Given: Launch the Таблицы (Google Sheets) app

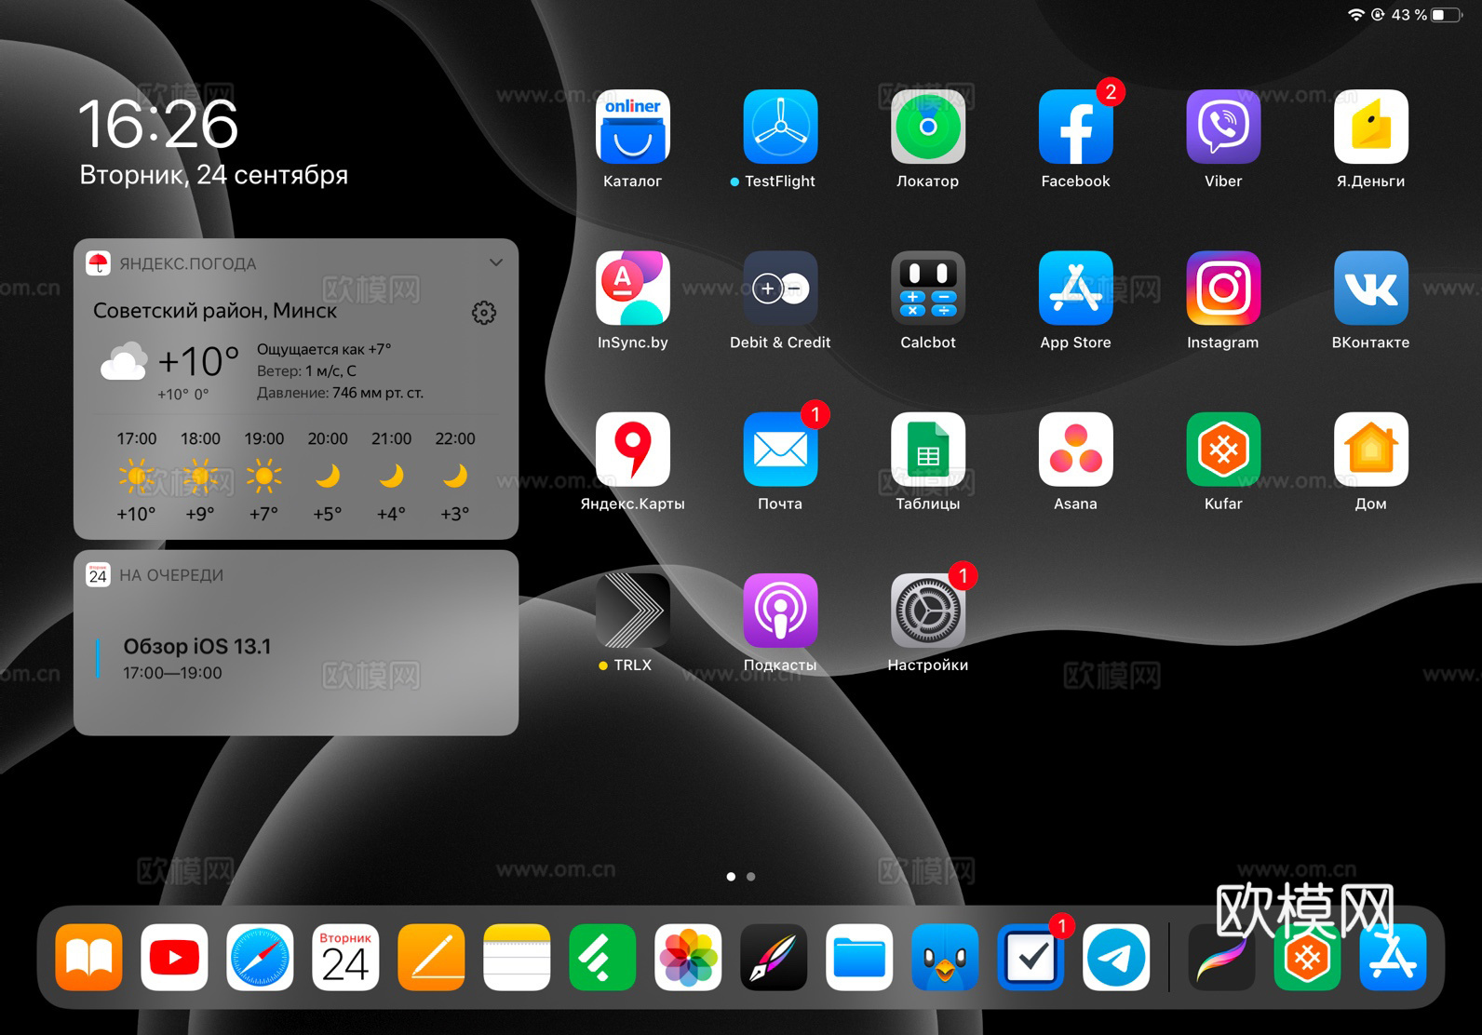Looking at the screenshot, I should (927, 450).
